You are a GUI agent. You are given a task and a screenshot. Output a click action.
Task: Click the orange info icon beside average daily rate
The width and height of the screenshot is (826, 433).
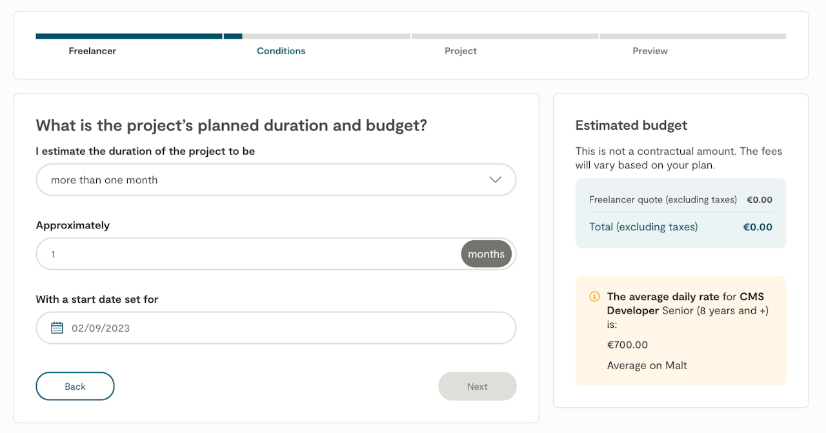(x=594, y=297)
